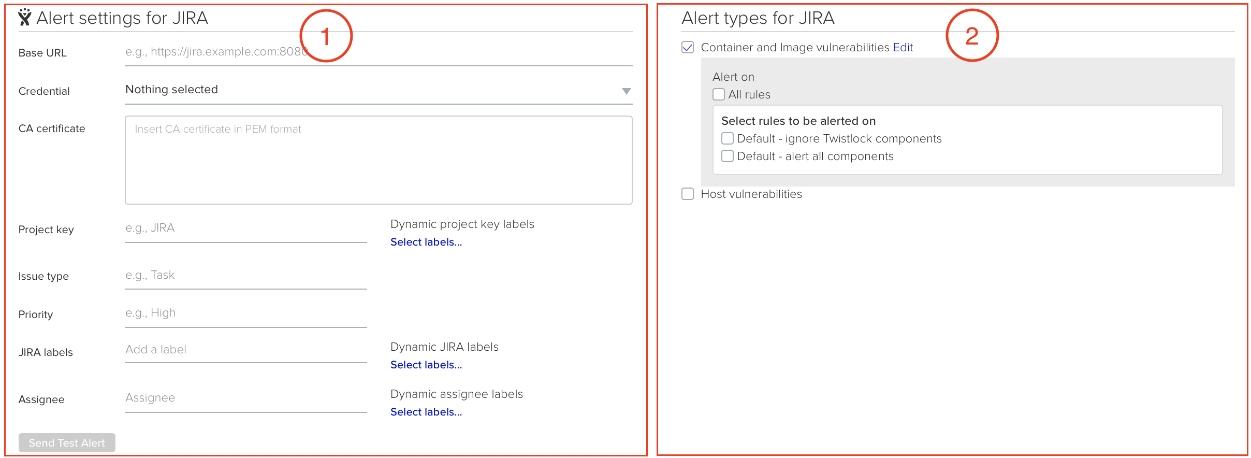Click Edit next to Container and Image vulnerabilities
The width and height of the screenshot is (1251, 458).
coord(903,47)
